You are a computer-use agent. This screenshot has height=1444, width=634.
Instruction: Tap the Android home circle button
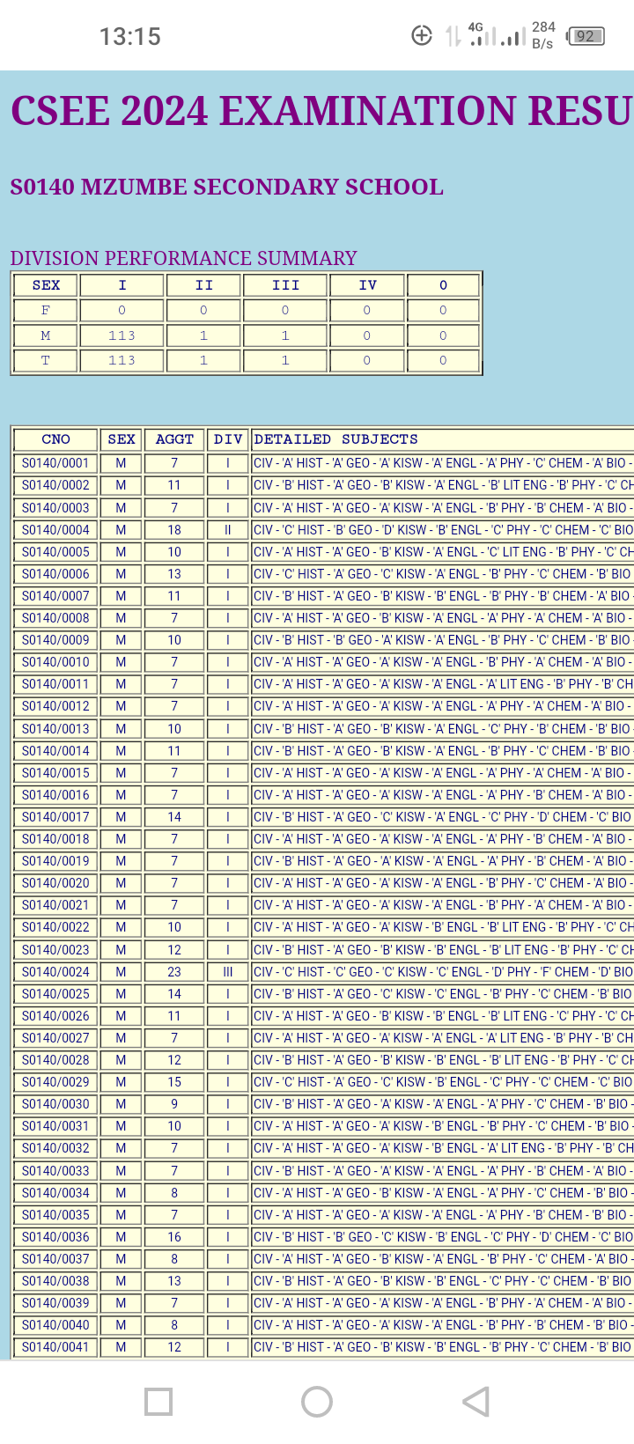317,1402
